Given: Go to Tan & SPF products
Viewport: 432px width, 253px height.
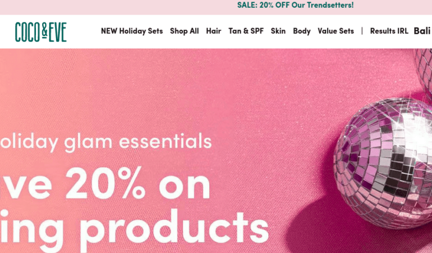Looking at the screenshot, I should point(246,31).
